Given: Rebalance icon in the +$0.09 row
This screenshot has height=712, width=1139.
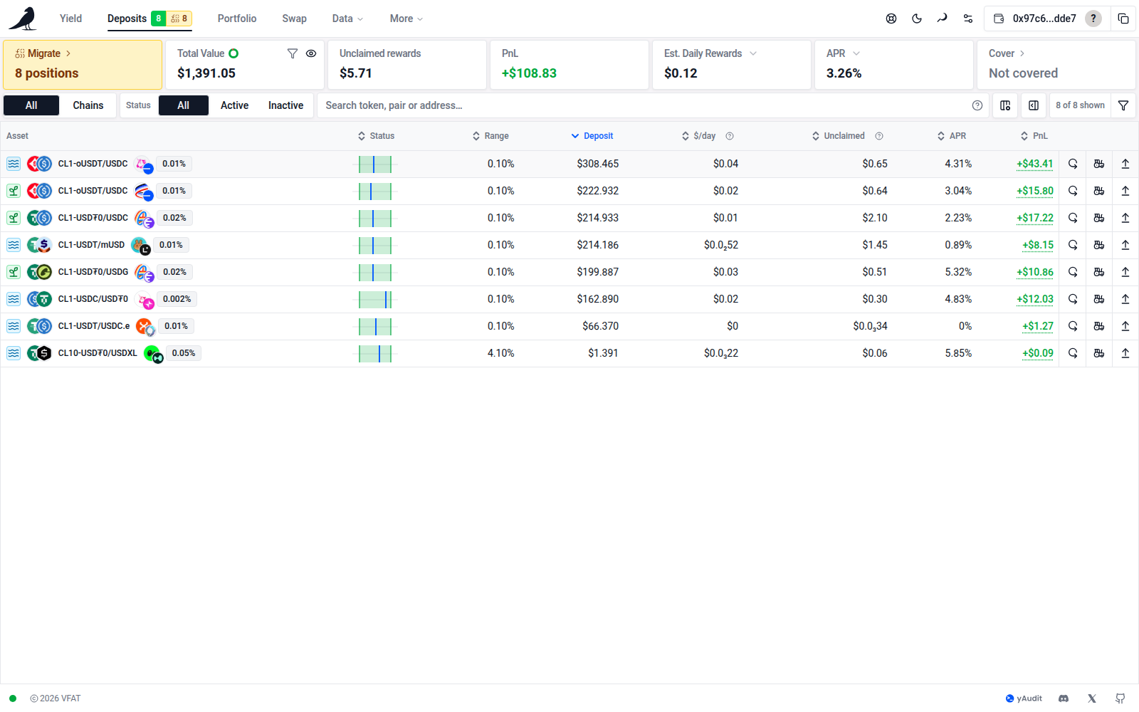Looking at the screenshot, I should point(1073,353).
